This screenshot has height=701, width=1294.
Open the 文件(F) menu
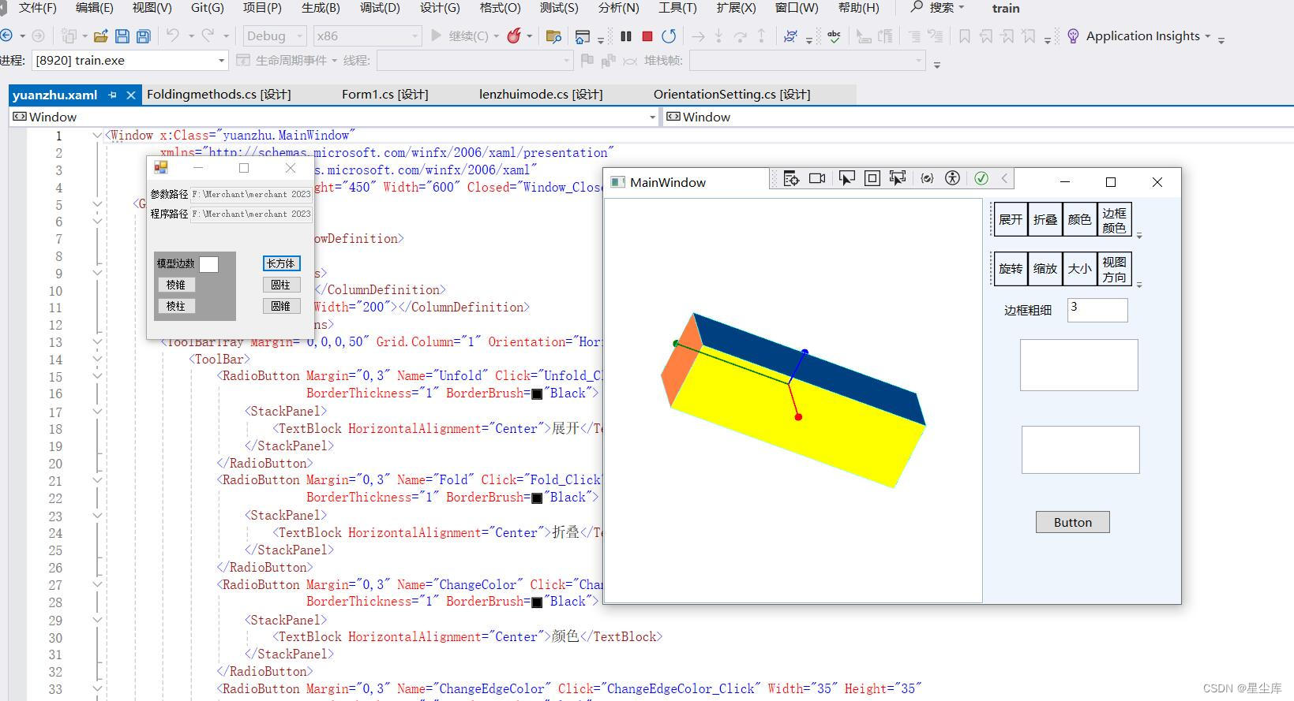tap(37, 8)
